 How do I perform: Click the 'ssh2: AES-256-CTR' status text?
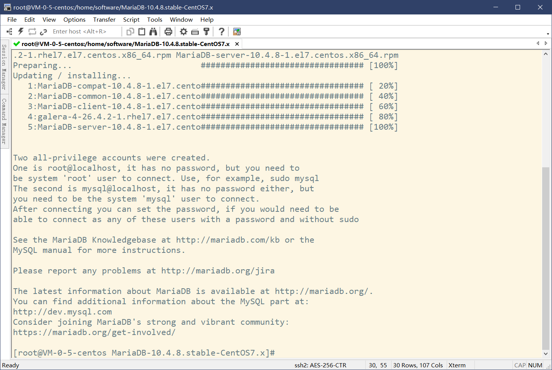[x=320, y=365]
